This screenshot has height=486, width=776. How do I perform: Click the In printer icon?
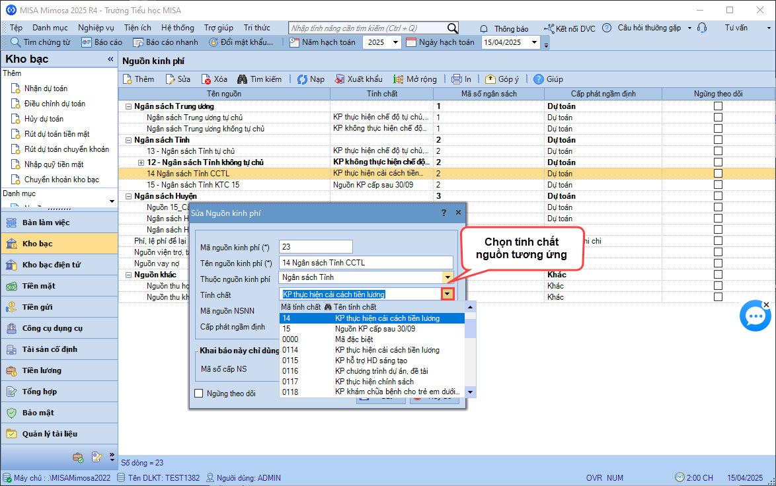coord(456,79)
